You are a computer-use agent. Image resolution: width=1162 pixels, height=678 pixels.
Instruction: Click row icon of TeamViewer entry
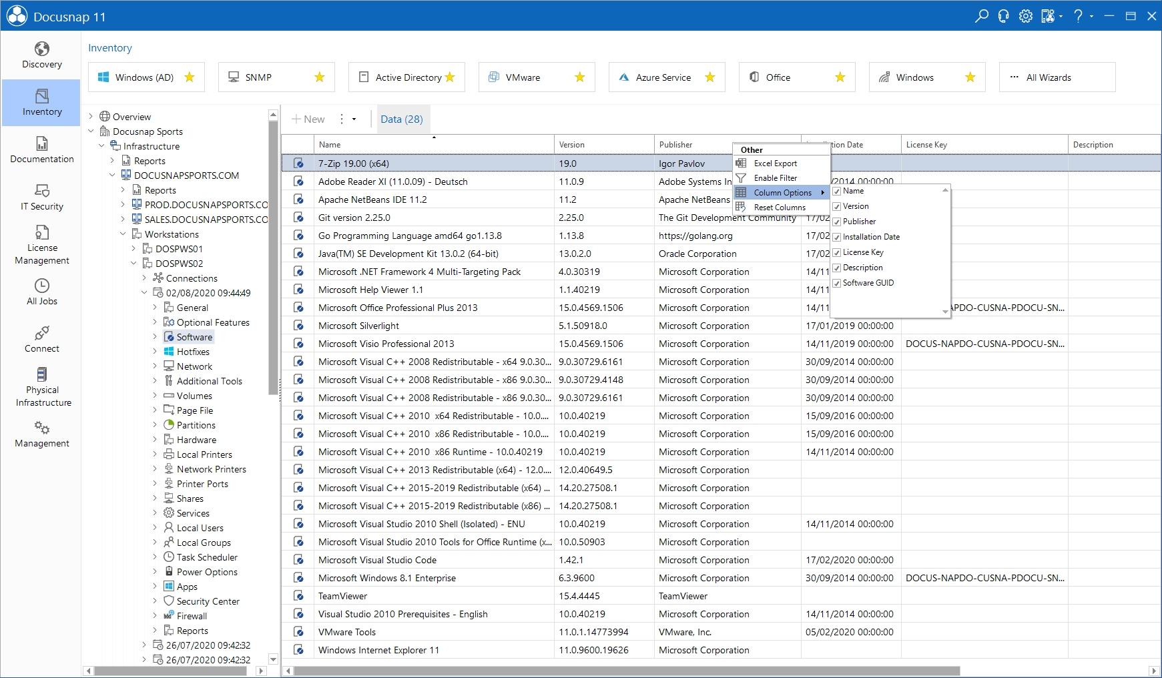[x=298, y=596]
